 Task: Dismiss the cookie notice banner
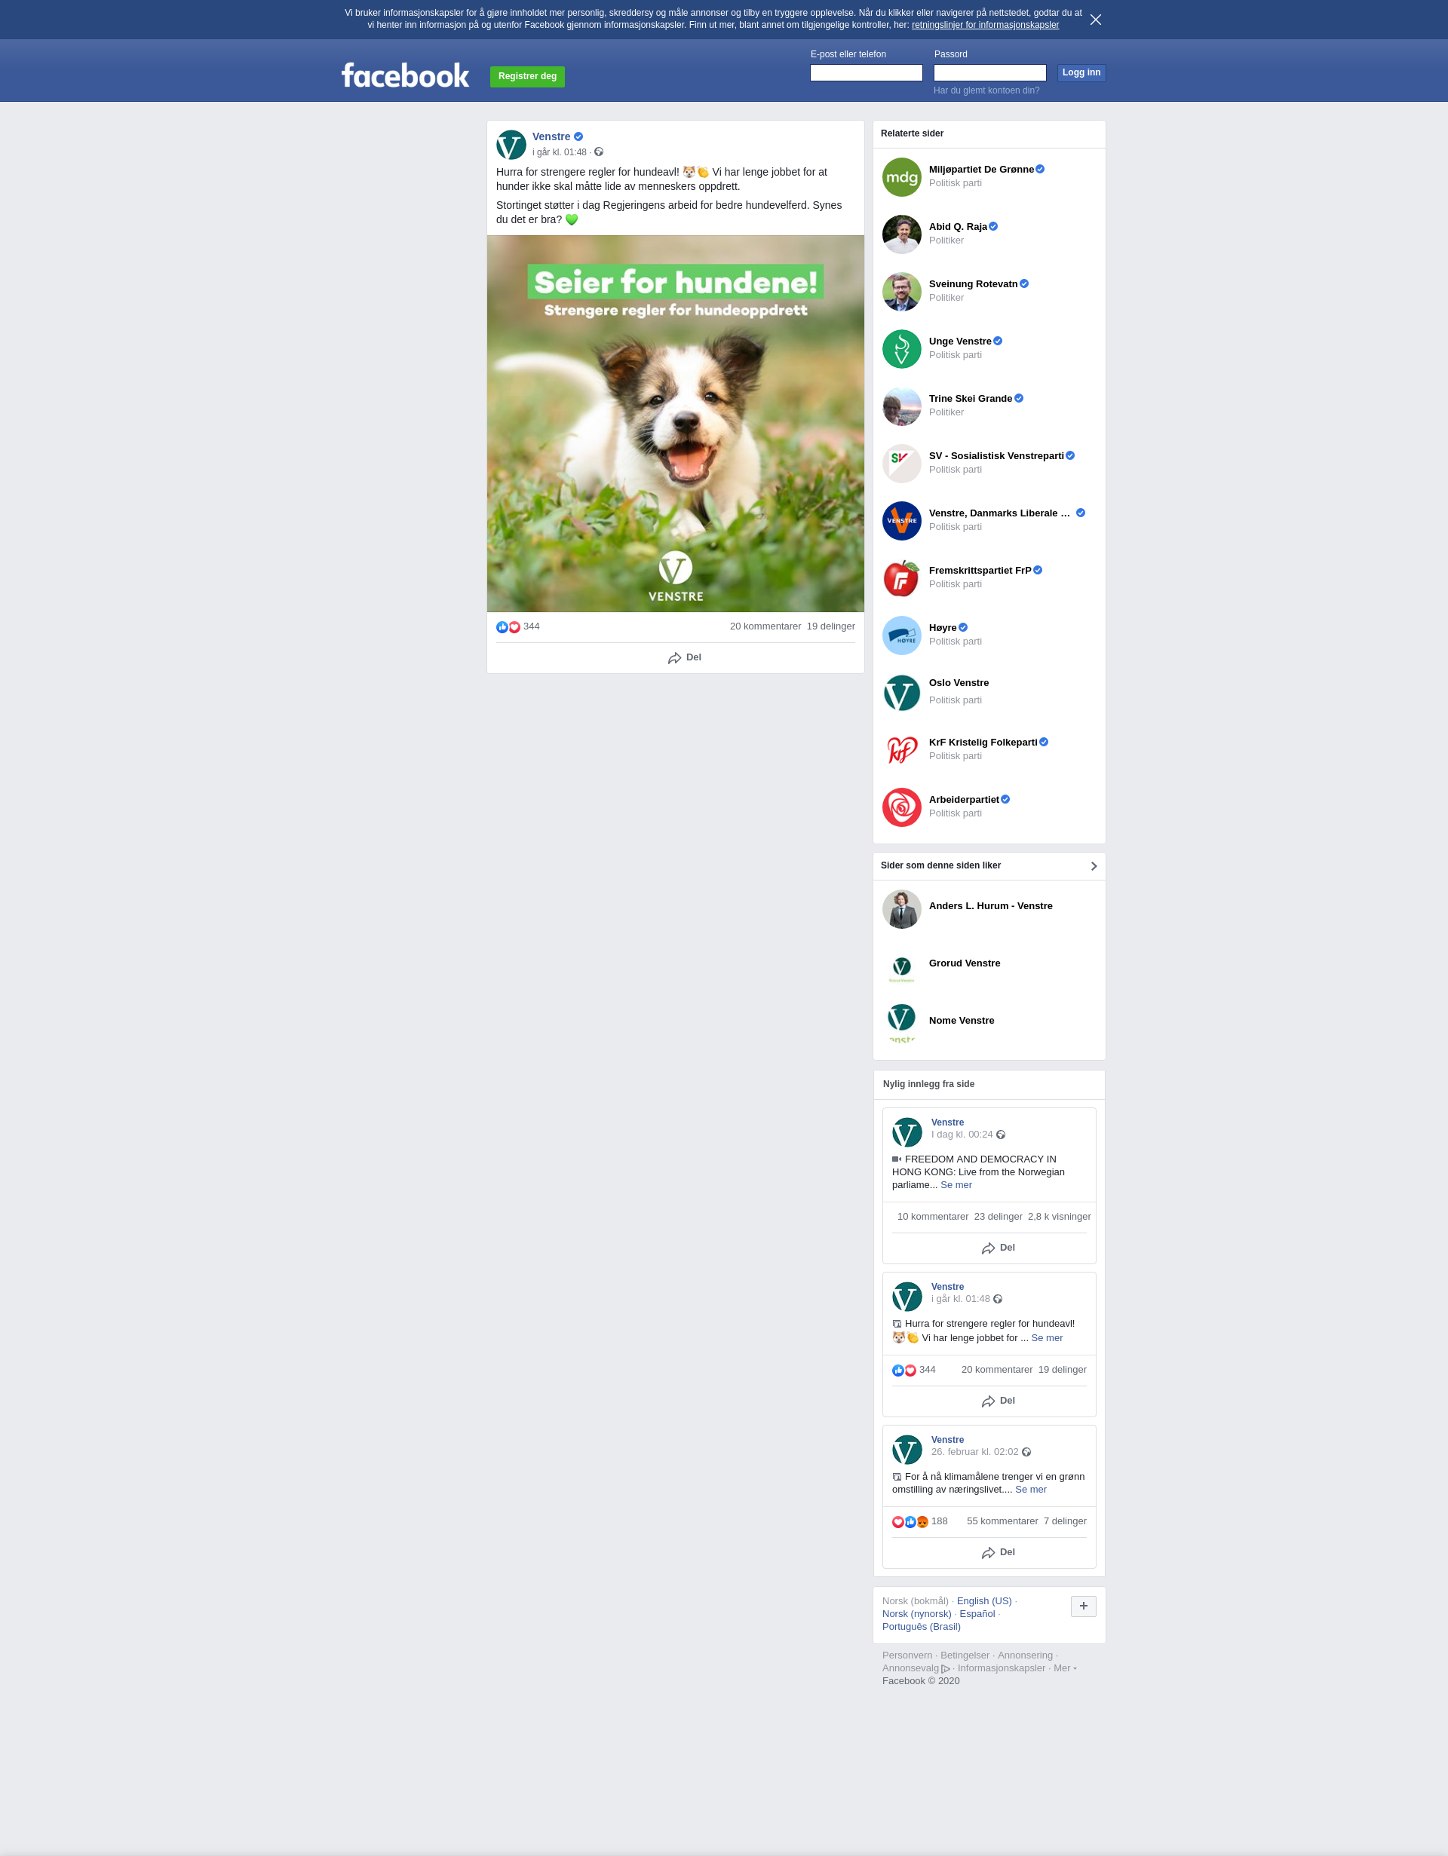coord(1095,20)
